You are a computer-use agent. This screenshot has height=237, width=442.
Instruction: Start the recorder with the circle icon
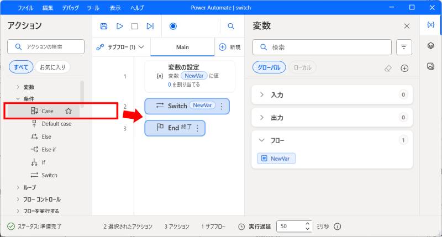tap(173, 26)
